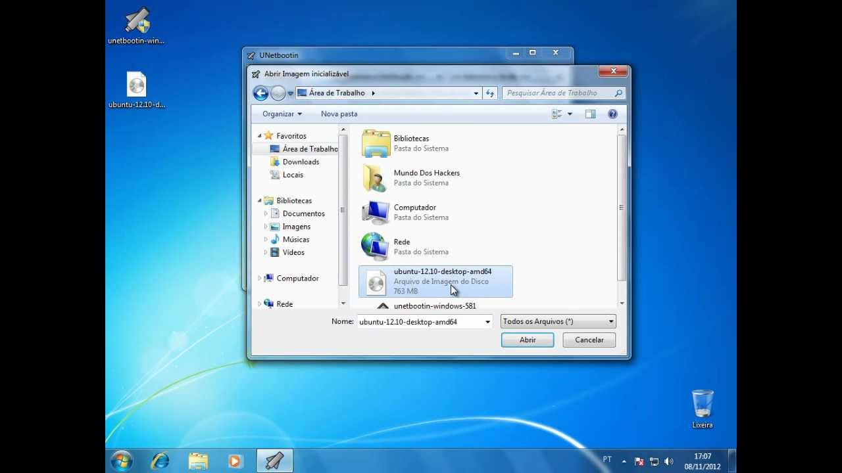
Task: Open the address bar history dropdown arrow
Action: pos(476,93)
